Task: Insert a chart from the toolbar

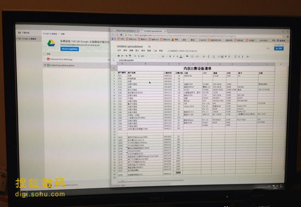Action: pos(222,56)
